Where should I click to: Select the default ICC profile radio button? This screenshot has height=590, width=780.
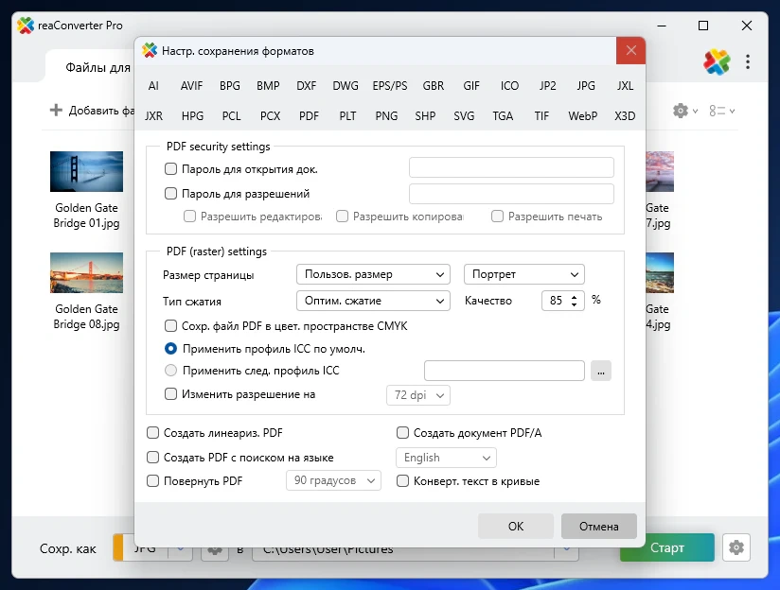170,349
